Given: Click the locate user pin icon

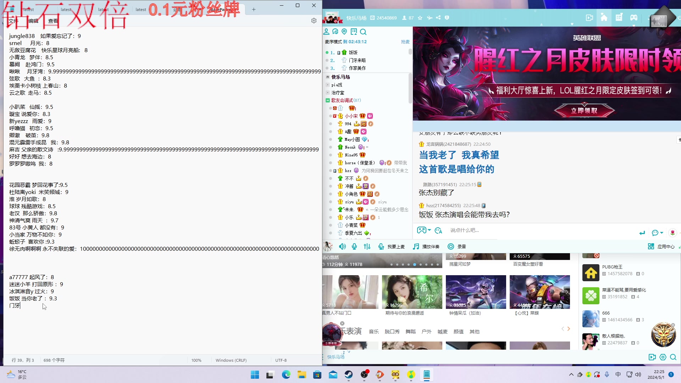Looking at the screenshot, I should coord(344,32).
